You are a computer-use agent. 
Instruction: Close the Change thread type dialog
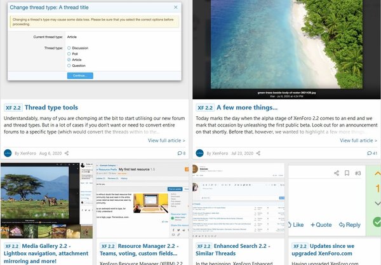tap(176, 8)
